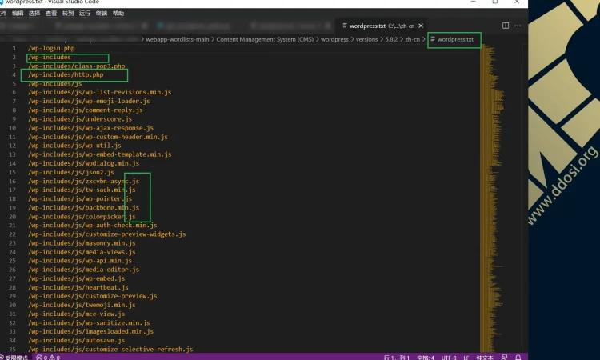600x360 pixels.
Task: Click the versions breadcrumb segment
Action: click(366, 39)
